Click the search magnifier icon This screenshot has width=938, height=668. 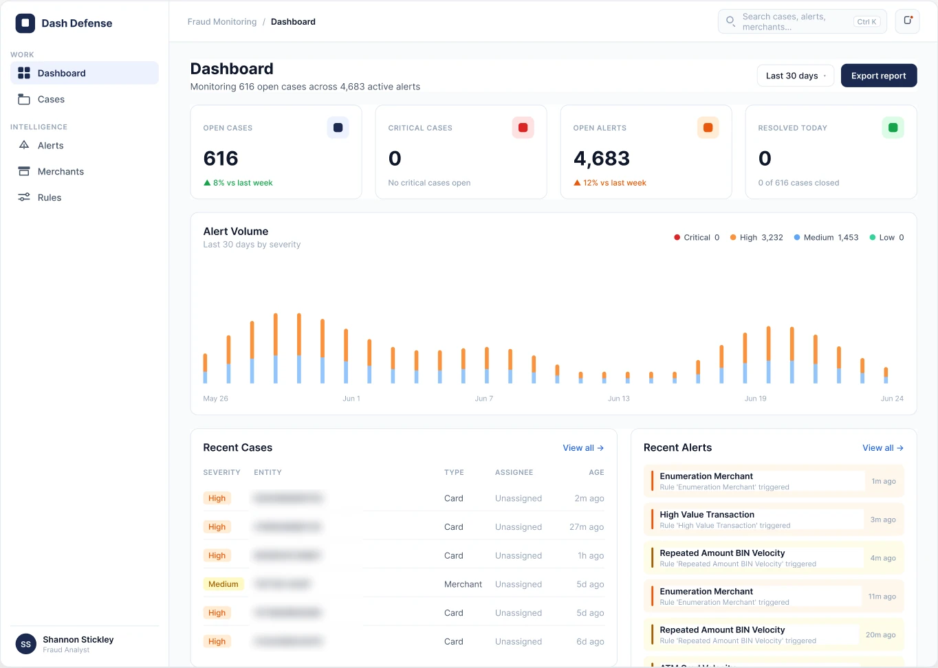pyautogui.click(x=730, y=21)
